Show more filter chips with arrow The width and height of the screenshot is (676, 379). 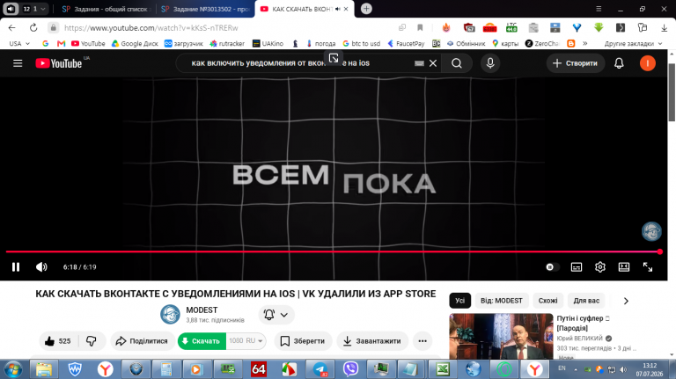(626, 301)
